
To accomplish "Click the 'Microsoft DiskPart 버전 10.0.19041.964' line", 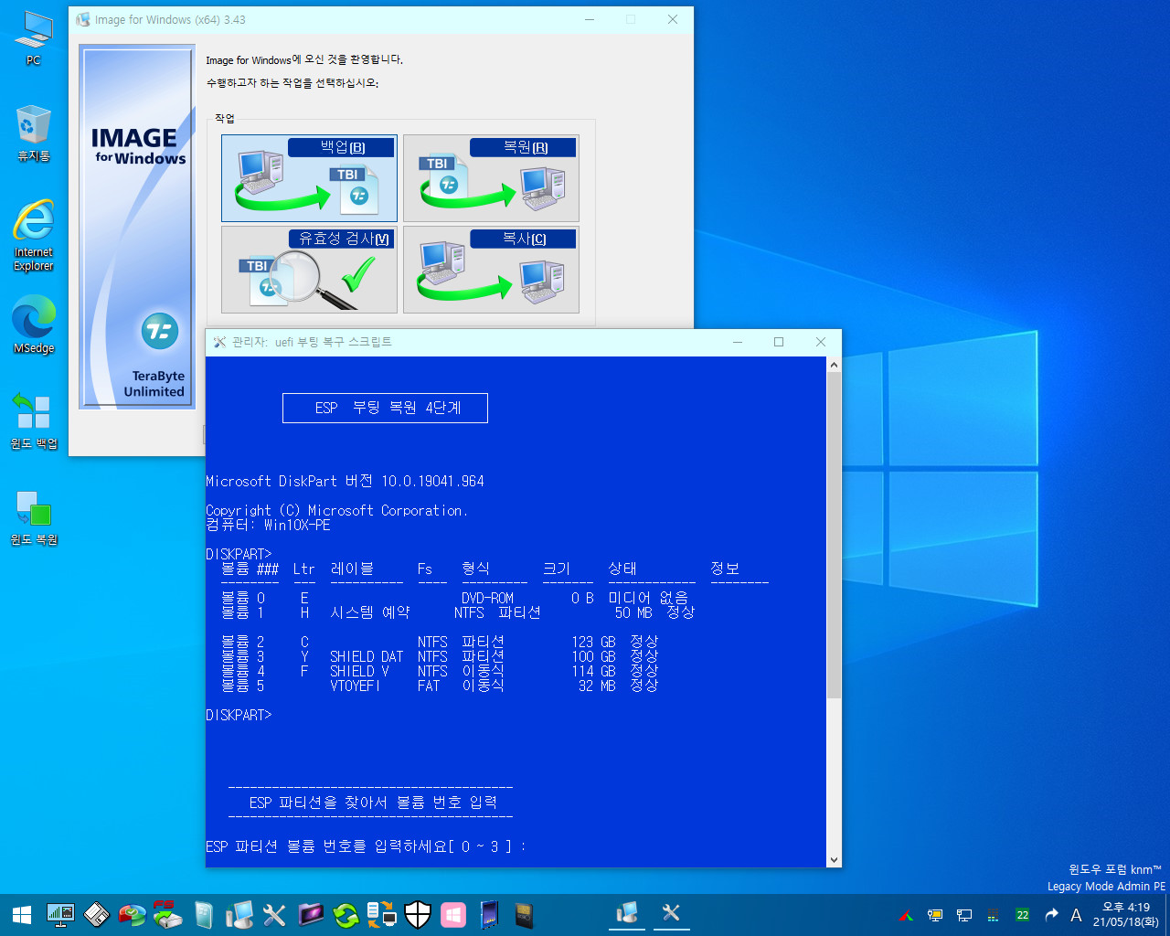I will coord(345,481).
